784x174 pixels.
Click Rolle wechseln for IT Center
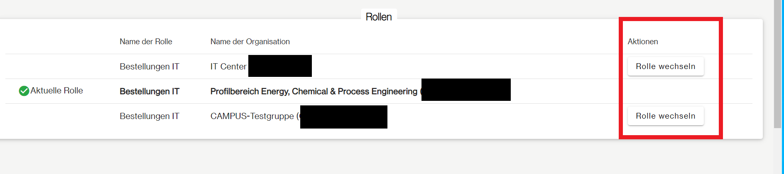tap(665, 67)
